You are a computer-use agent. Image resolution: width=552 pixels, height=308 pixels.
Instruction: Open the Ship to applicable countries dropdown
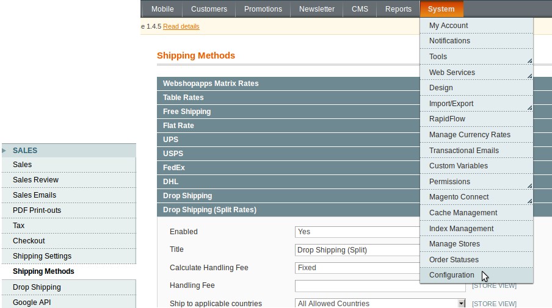click(x=380, y=304)
